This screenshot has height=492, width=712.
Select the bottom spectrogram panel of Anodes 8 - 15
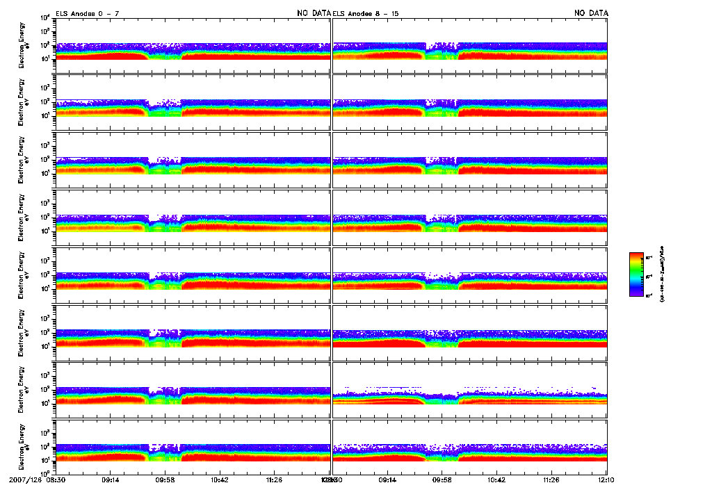point(470,447)
